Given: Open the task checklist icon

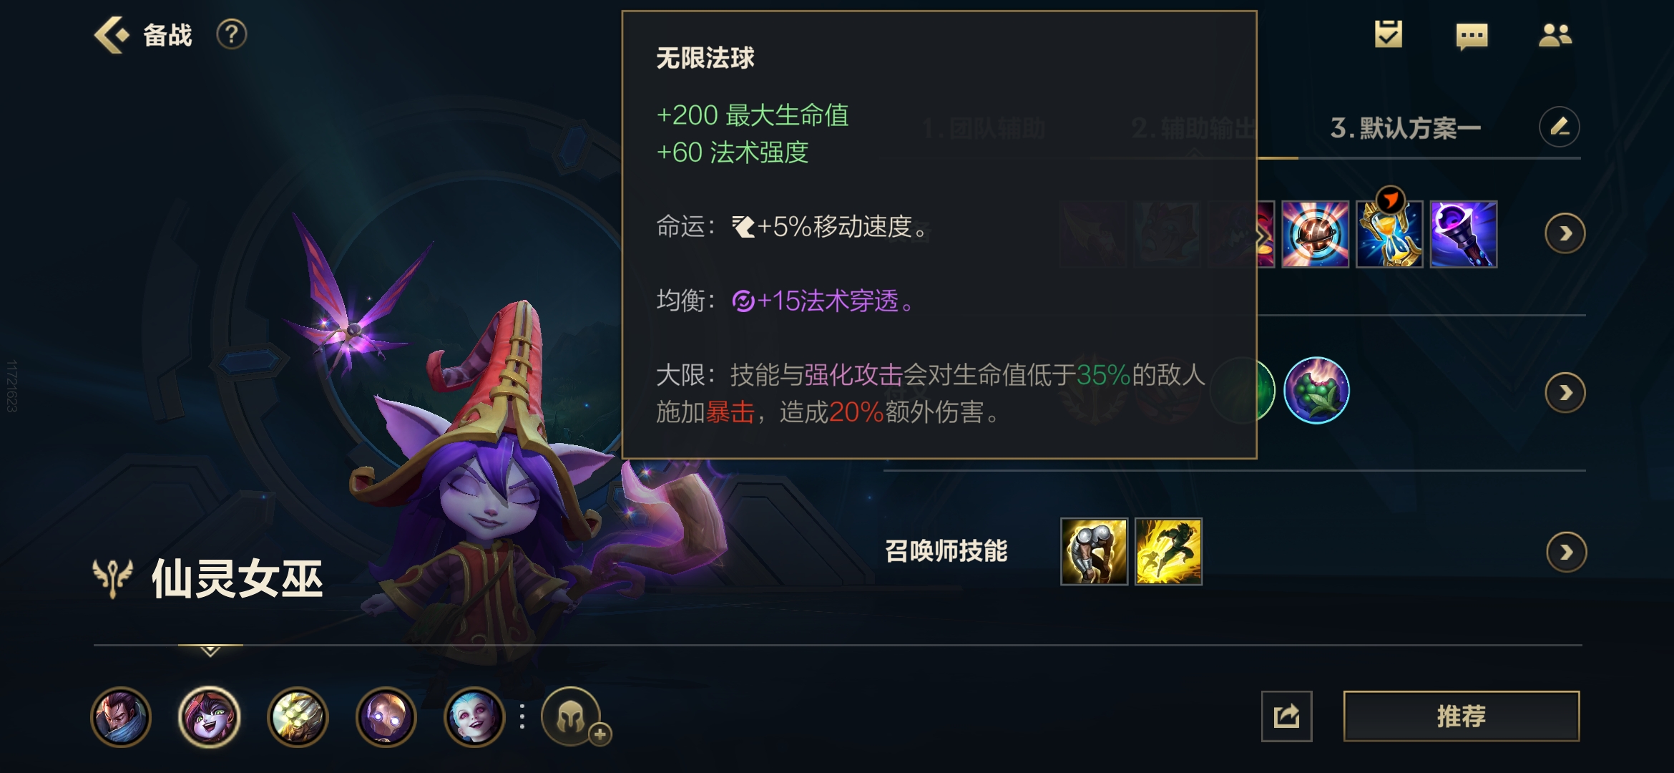Looking at the screenshot, I should (x=1388, y=34).
